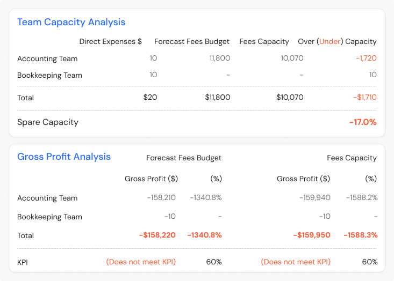Click the $20 total direct expenses
The image size is (394, 281).
150,98
